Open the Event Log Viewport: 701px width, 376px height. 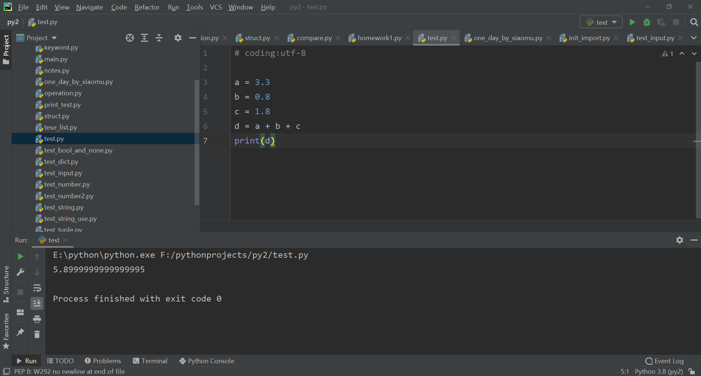pos(664,361)
